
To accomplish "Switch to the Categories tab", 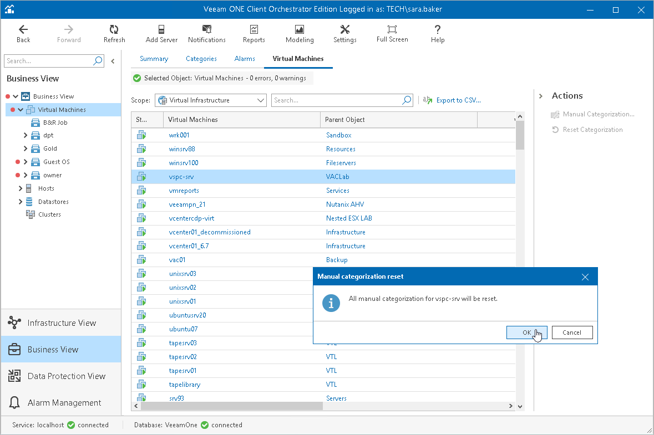I will pos(201,59).
